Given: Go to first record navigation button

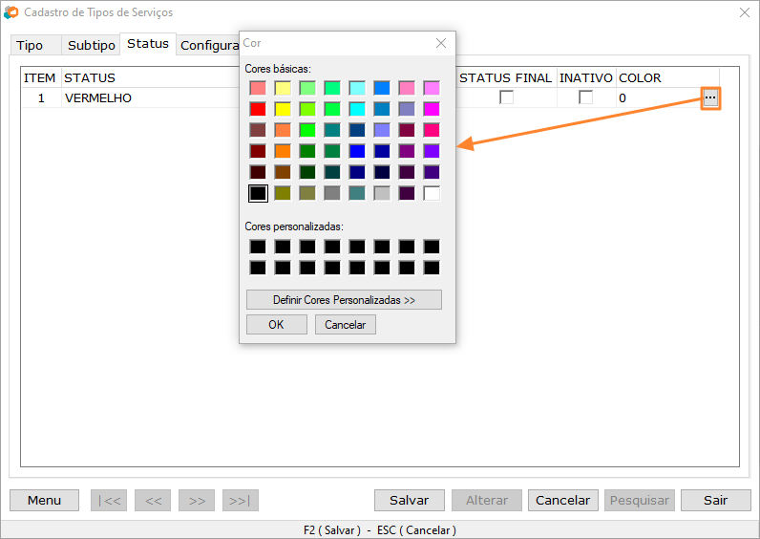Looking at the screenshot, I should click(x=108, y=500).
